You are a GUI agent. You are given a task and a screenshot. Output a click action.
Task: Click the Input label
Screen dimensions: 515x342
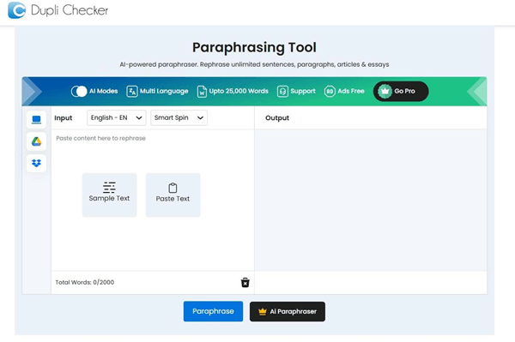tap(63, 118)
